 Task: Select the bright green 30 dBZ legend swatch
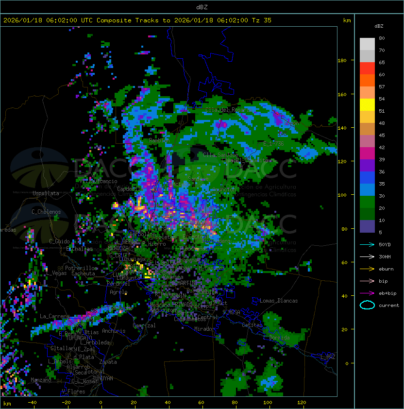[367, 202]
